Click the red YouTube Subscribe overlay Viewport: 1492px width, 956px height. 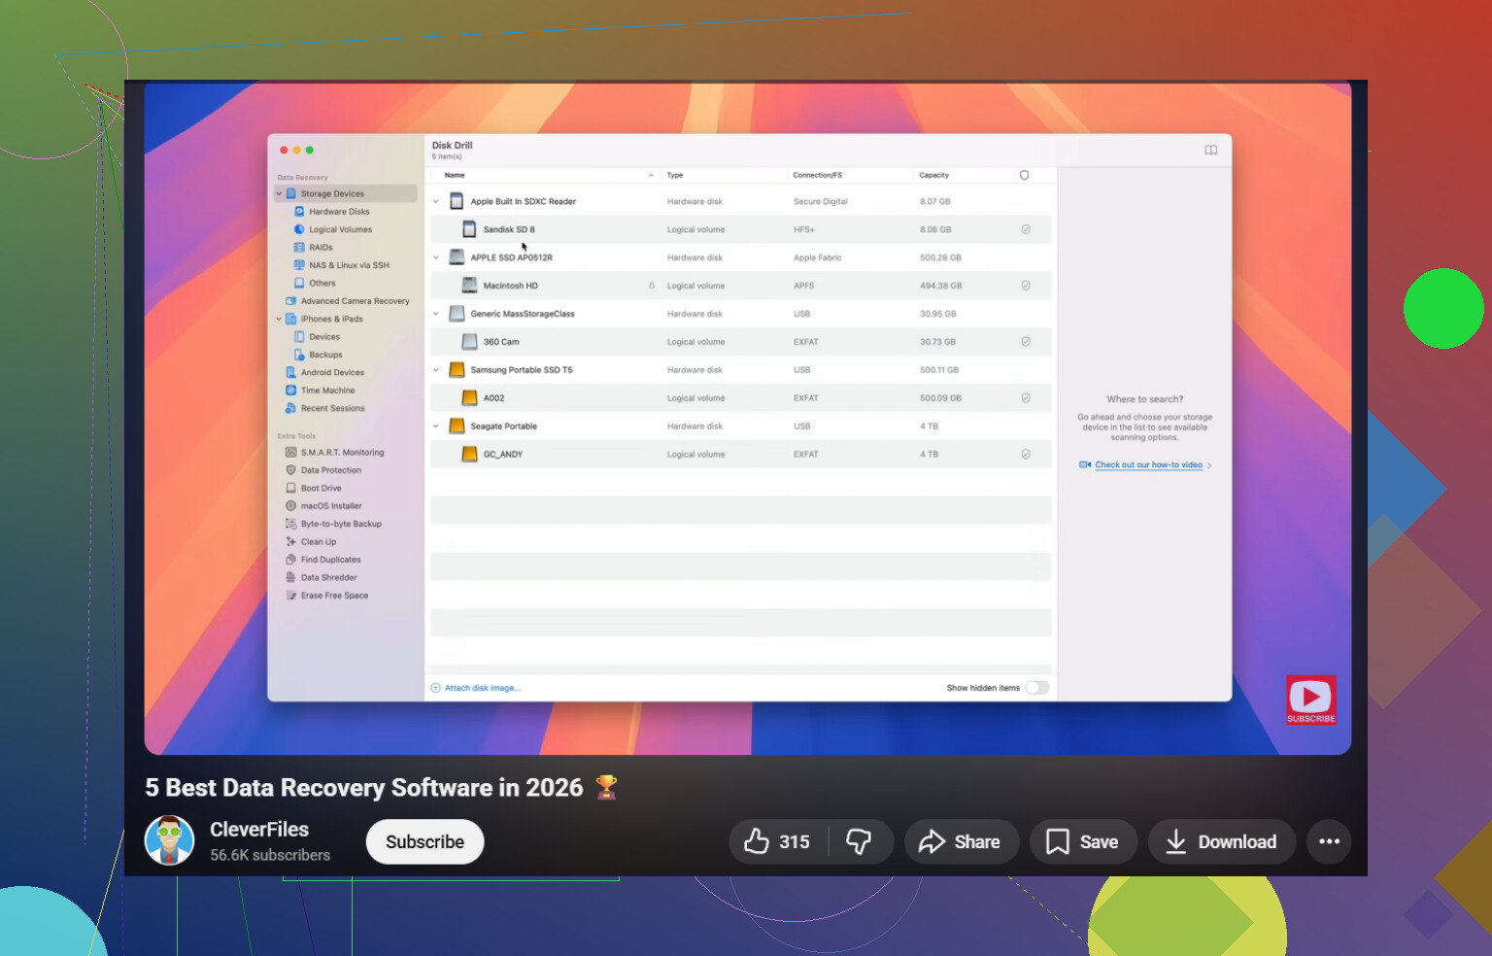pyautogui.click(x=1311, y=700)
